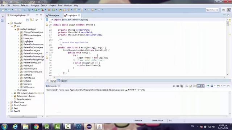Click the Pin Console icon
The image size is (232, 130).
coord(208,86)
